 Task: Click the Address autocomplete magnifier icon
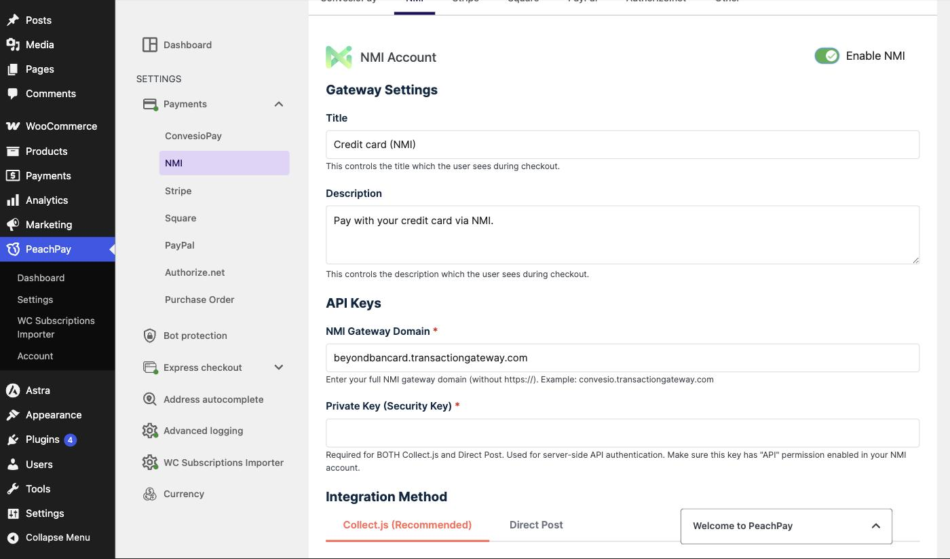[149, 399]
